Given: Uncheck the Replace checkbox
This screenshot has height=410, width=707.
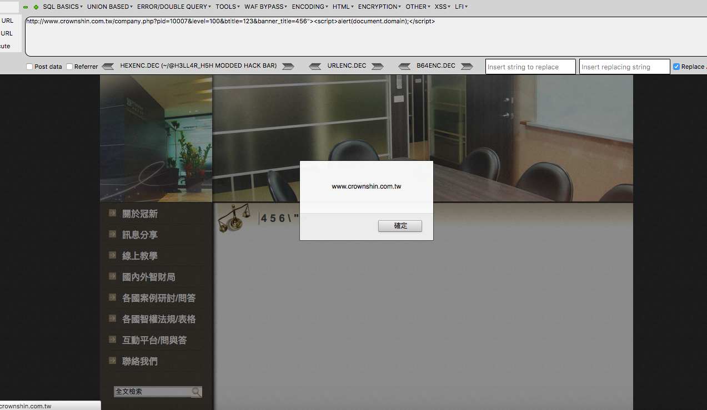Looking at the screenshot, I should coord(676,67).
